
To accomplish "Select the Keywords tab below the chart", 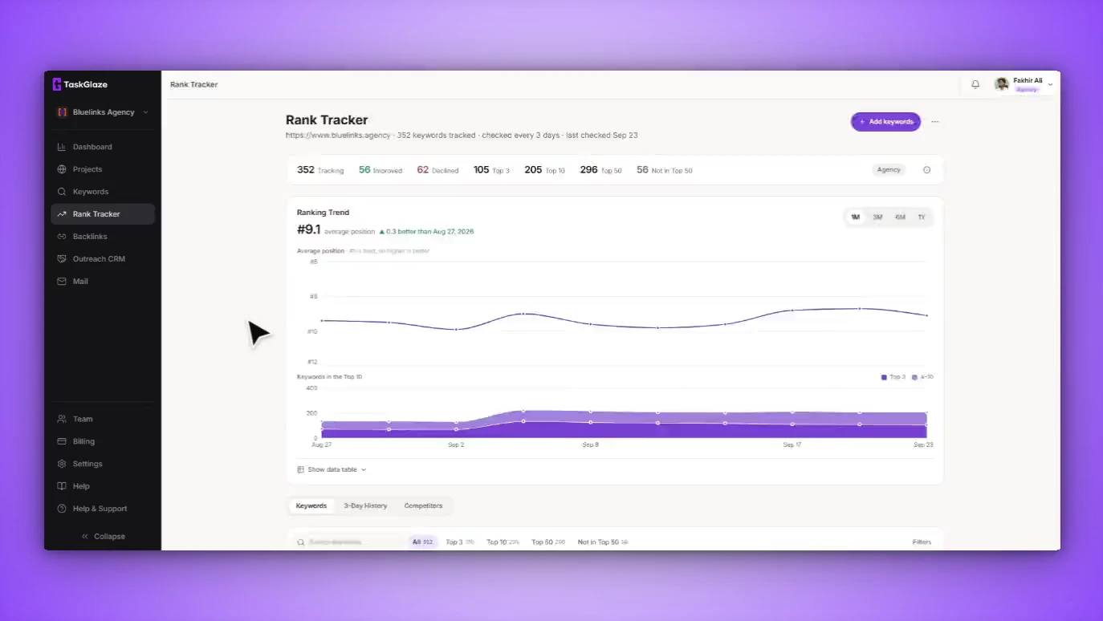I will (x=311, y=506).
